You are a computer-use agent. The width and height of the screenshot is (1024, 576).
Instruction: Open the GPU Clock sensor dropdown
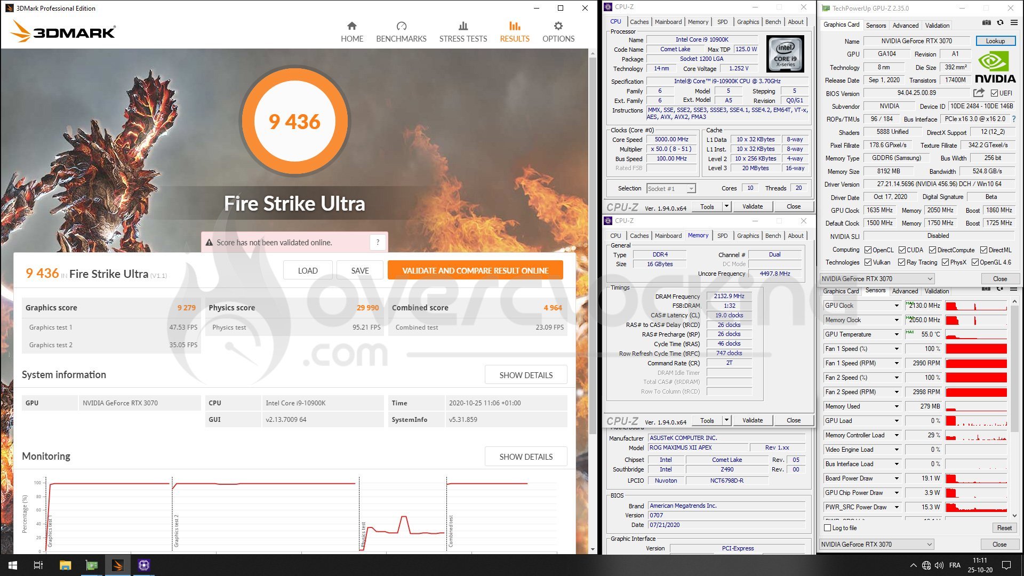tap(897, 306)
